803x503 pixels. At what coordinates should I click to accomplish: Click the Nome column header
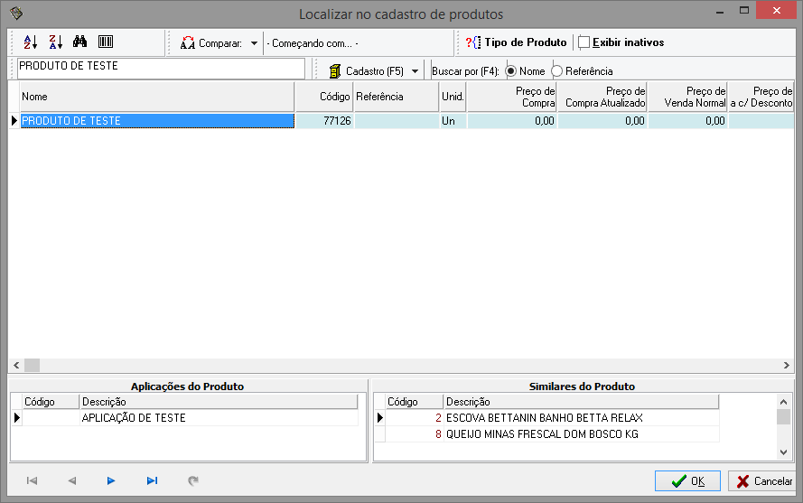[x=154, y=97]
